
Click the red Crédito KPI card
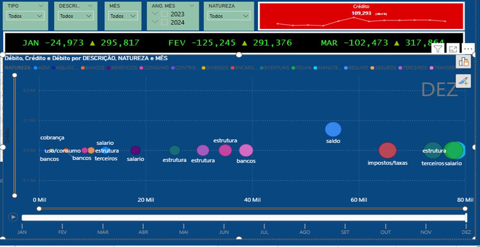coord(361,16)
